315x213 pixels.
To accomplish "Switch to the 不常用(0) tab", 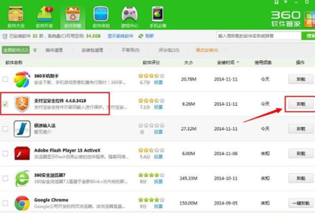I will pyautogui.click(x=131, y=50).
